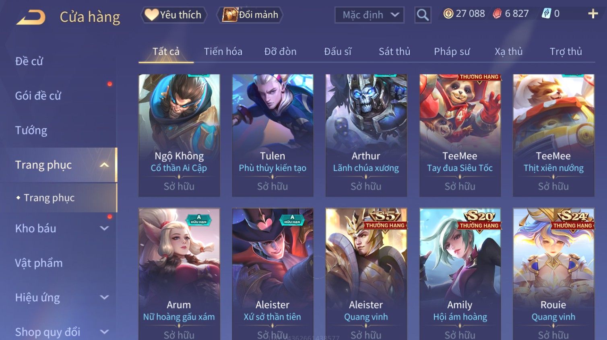Open the Mặc định sort dropdown

click(369, 15)
